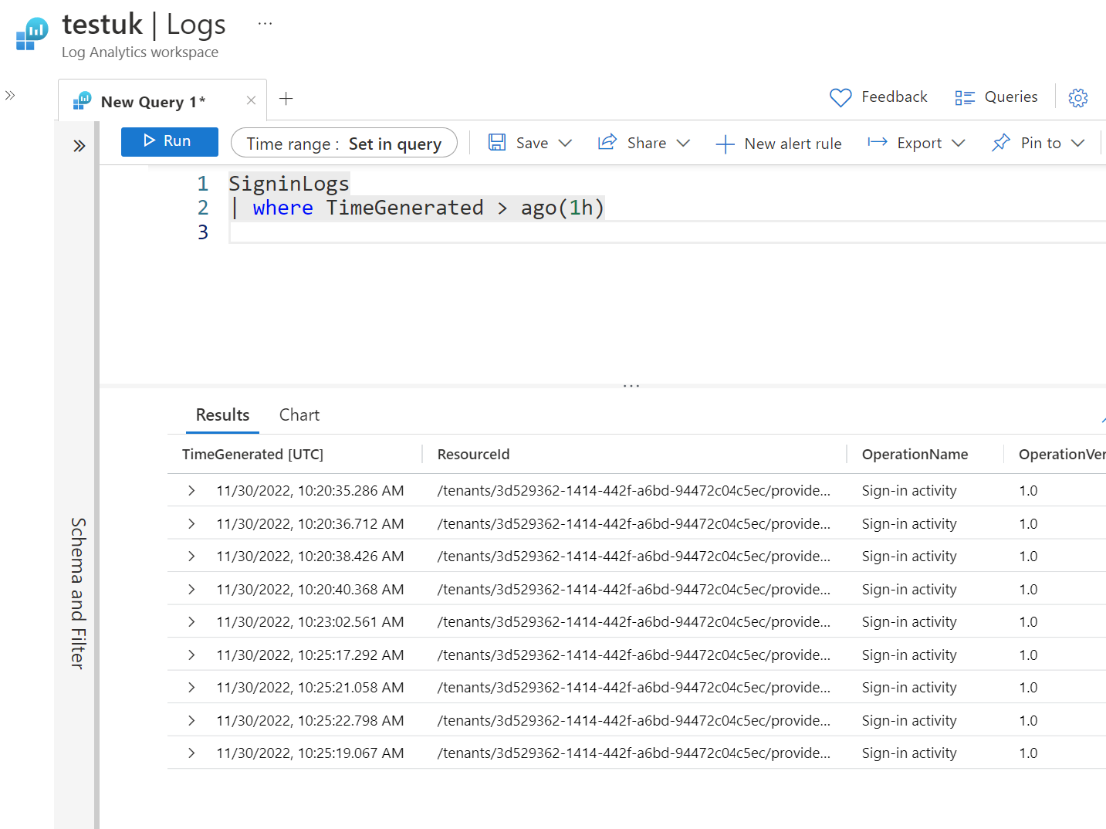Click the where TimeGenerated query line
1106x829 pixels.
(x=417, y=208)
